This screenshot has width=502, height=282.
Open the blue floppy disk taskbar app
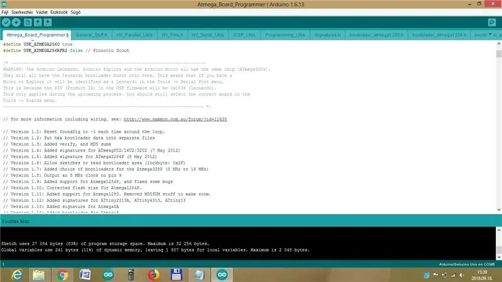[x=176, y=274]
